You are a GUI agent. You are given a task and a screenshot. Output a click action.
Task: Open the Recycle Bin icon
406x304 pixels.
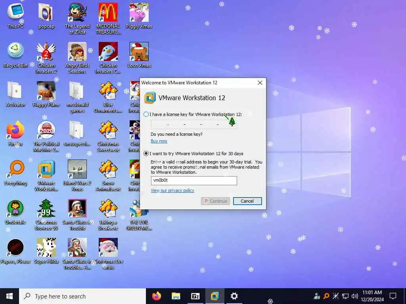(x=15, y=55)
